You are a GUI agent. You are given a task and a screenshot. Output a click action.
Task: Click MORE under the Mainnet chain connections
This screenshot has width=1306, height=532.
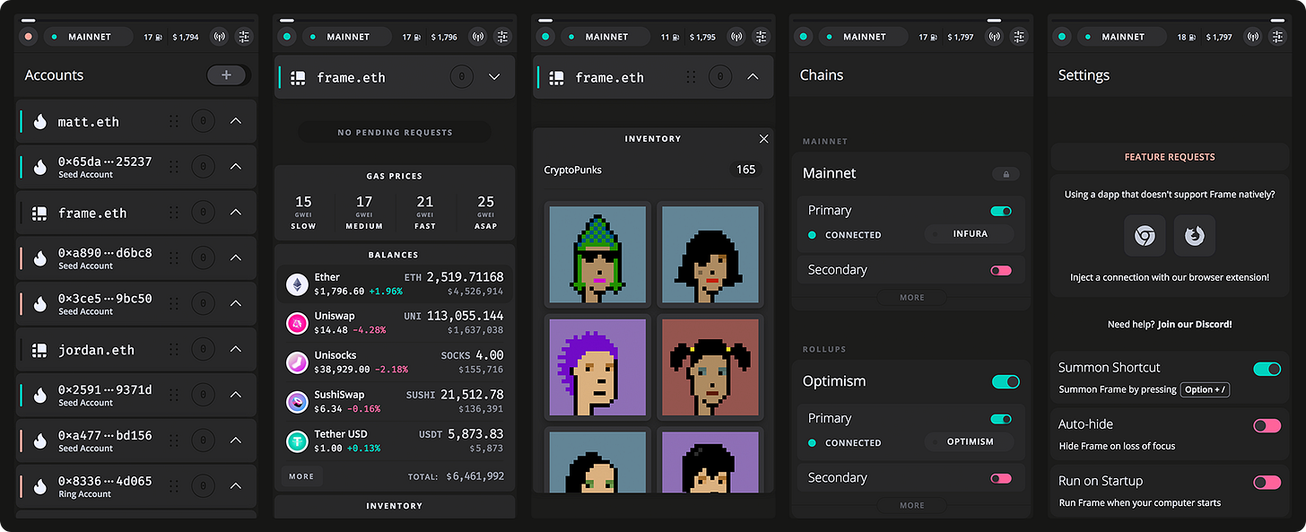(912, 297)
